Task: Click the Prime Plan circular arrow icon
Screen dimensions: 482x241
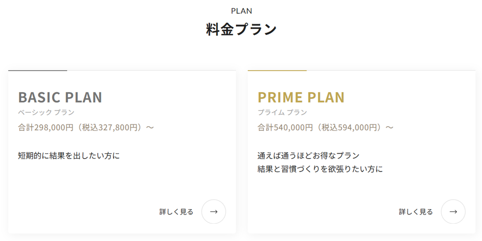Action: (453, 212)
